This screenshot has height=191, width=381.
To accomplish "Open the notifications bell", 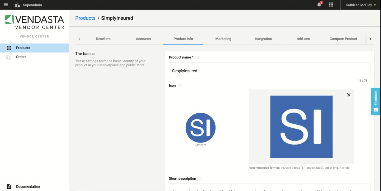I will tap(319, 5).
